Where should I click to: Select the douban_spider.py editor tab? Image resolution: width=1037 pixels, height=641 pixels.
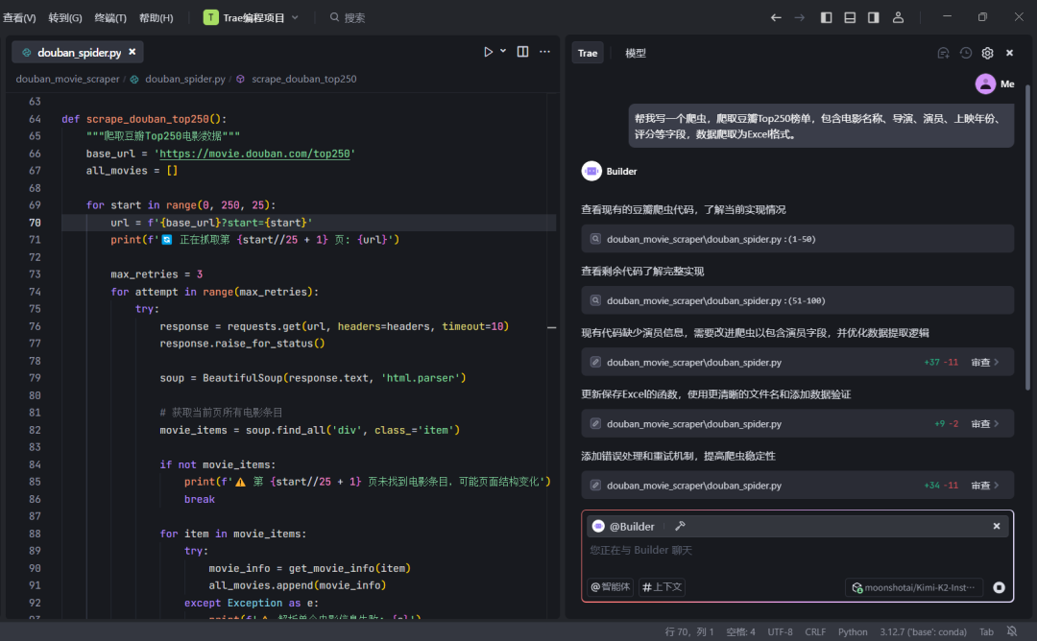point(78,52)
